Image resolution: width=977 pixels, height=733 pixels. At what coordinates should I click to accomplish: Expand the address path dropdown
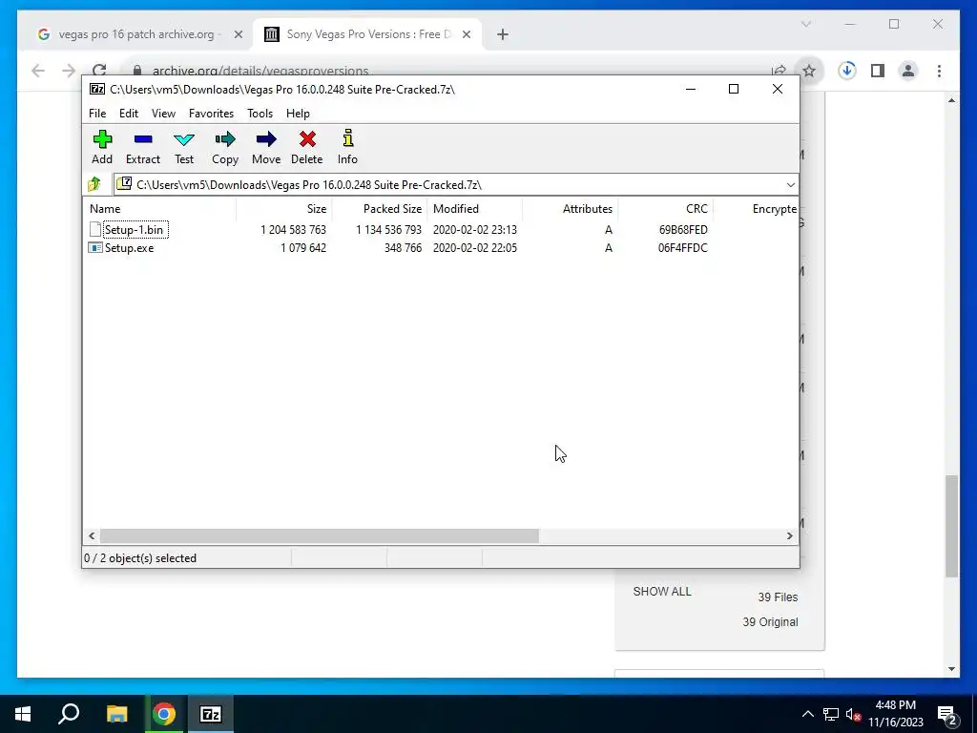(790, 184)
